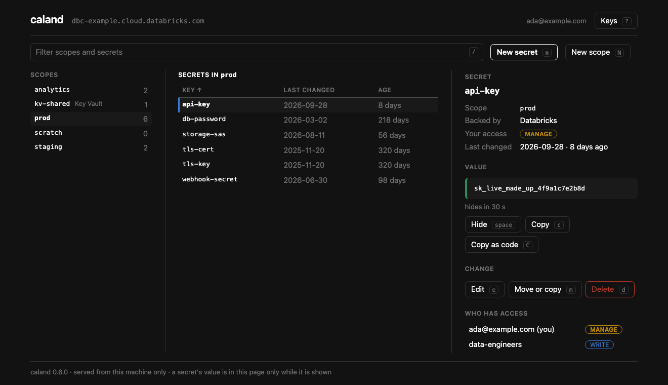This screenshot has width=668, height=385.
Task: Click the data-engineers access row
Action: [x=551, y=344]
